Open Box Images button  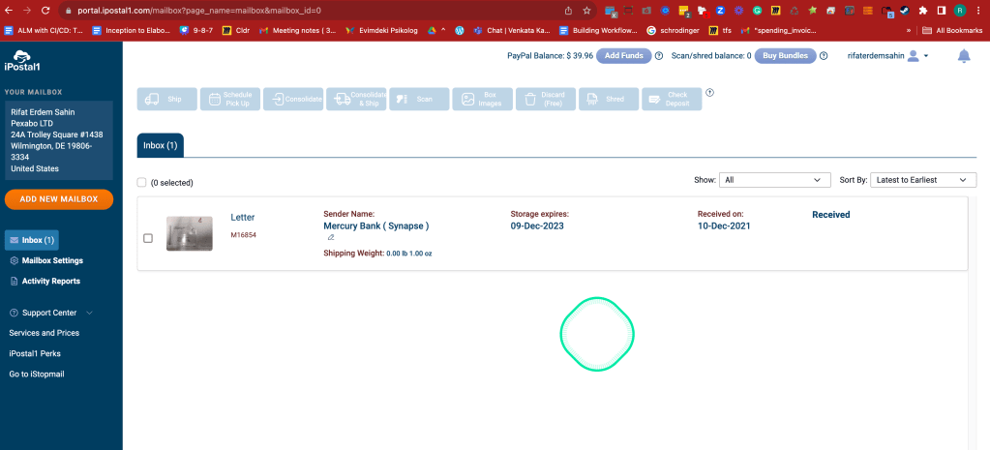click(482, 99)
